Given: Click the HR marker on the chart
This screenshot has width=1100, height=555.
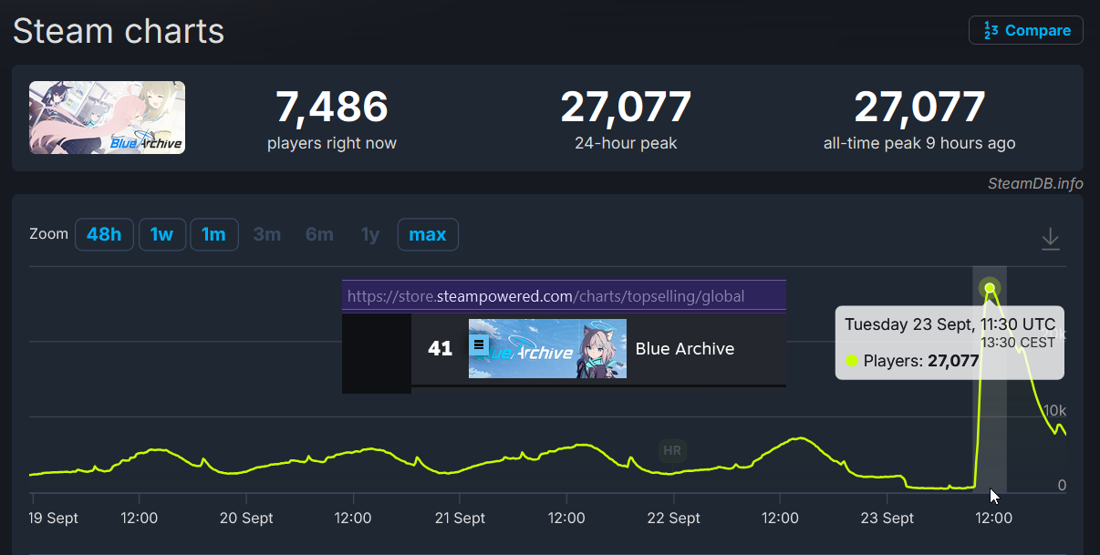Looking at the screenshot, I should (x=672, y=450).
